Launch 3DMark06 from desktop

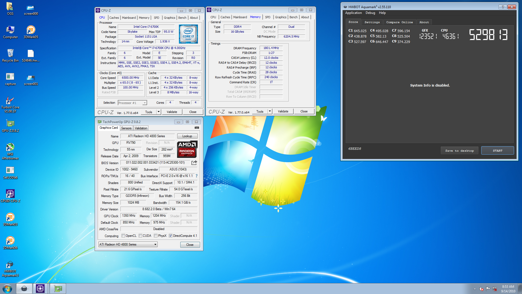(10, 243)
